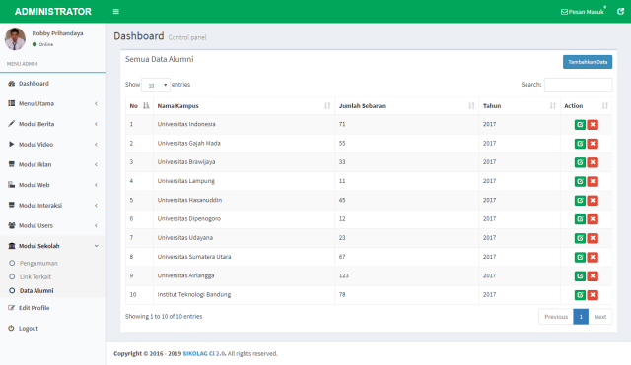The image size is (631, 365).
Task: Click edit icon for Universitas Indonesia row
Action: pos(580,125)
